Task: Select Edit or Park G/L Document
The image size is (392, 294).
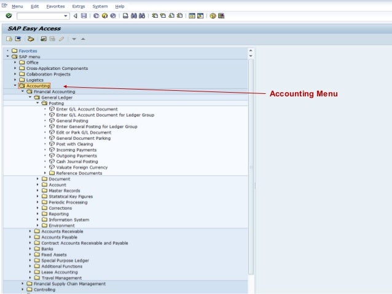Action: pyautogui.click(x=84, y=133)
